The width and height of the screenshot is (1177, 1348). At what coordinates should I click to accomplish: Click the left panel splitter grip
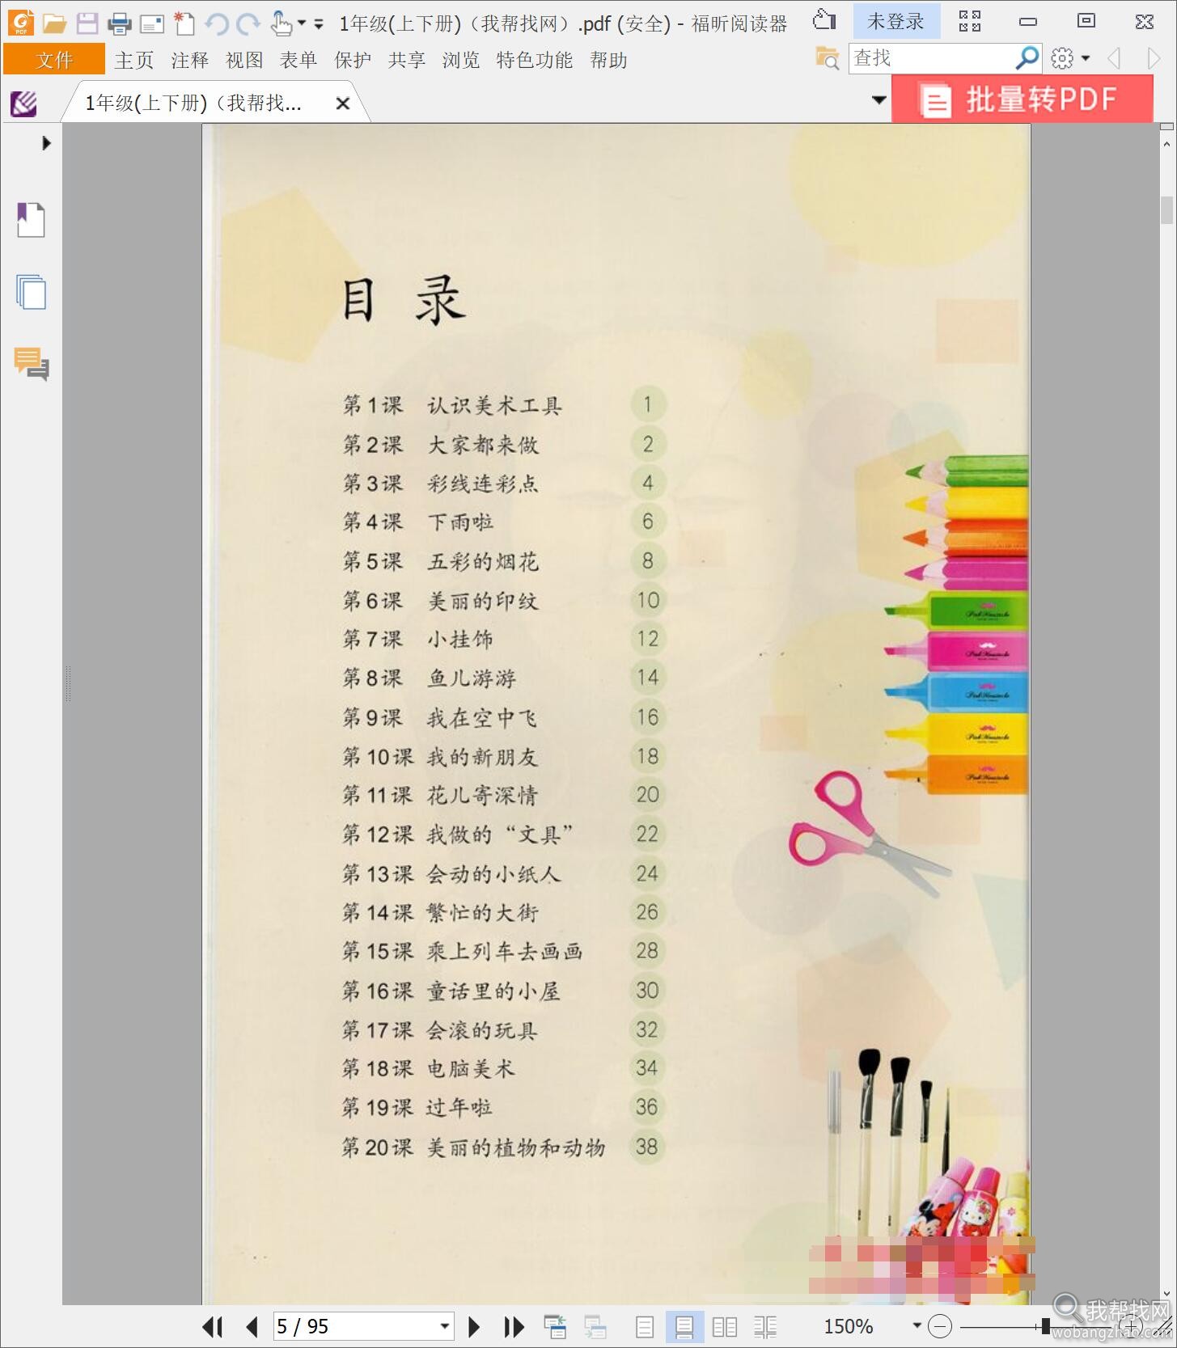point(68,683)
